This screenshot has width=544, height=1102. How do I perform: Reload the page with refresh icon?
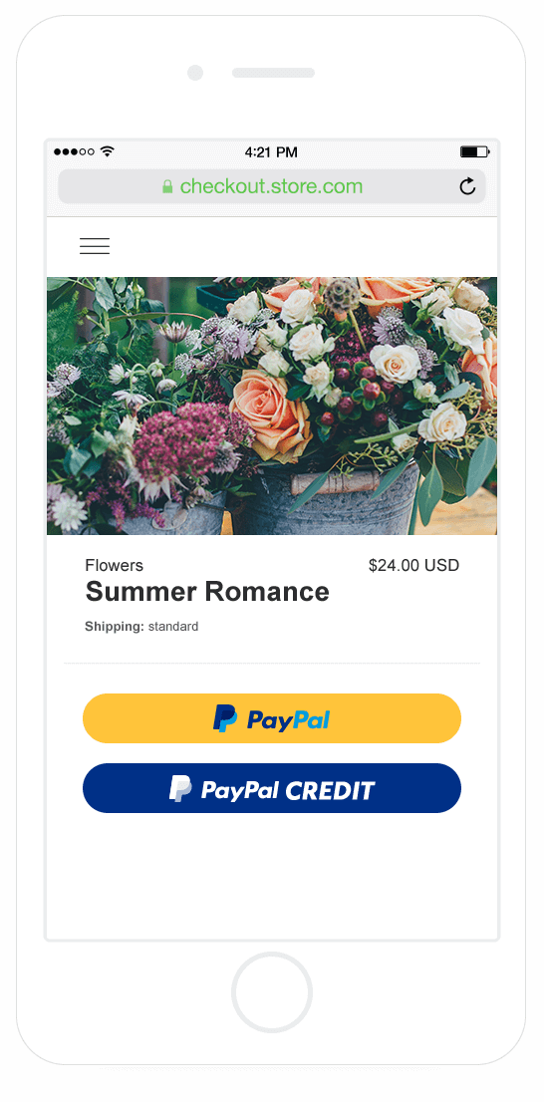pyautogui.click(x=467, y=186)
